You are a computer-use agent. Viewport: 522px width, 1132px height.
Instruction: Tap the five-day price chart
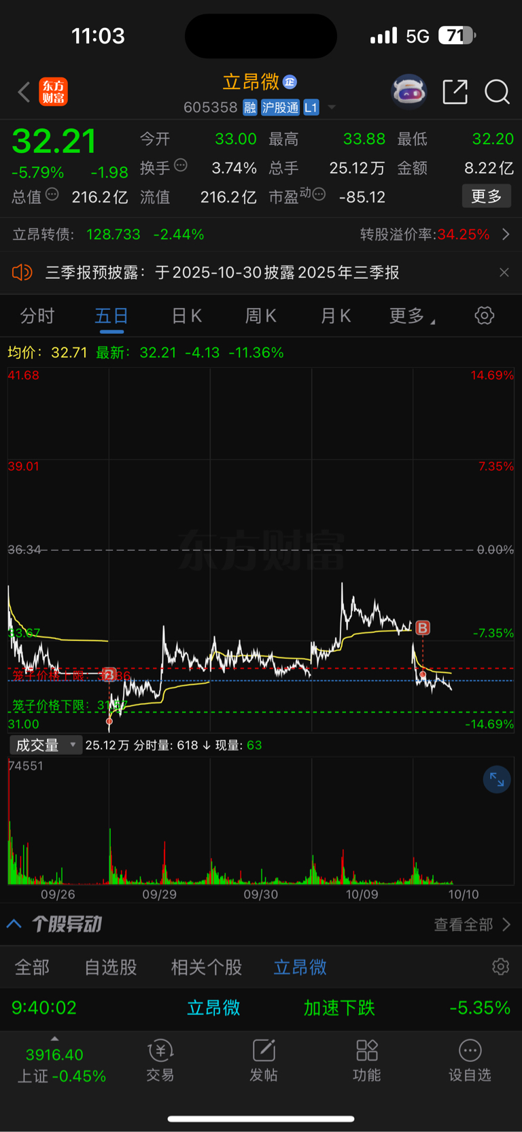pos(261,550)
